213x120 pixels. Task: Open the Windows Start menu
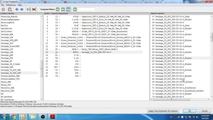[4, 117]
